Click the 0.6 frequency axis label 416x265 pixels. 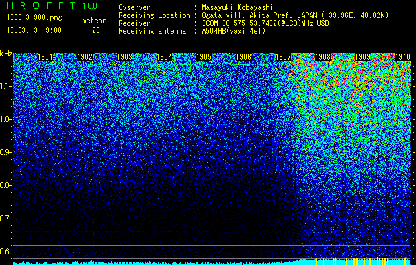point(5,252)
